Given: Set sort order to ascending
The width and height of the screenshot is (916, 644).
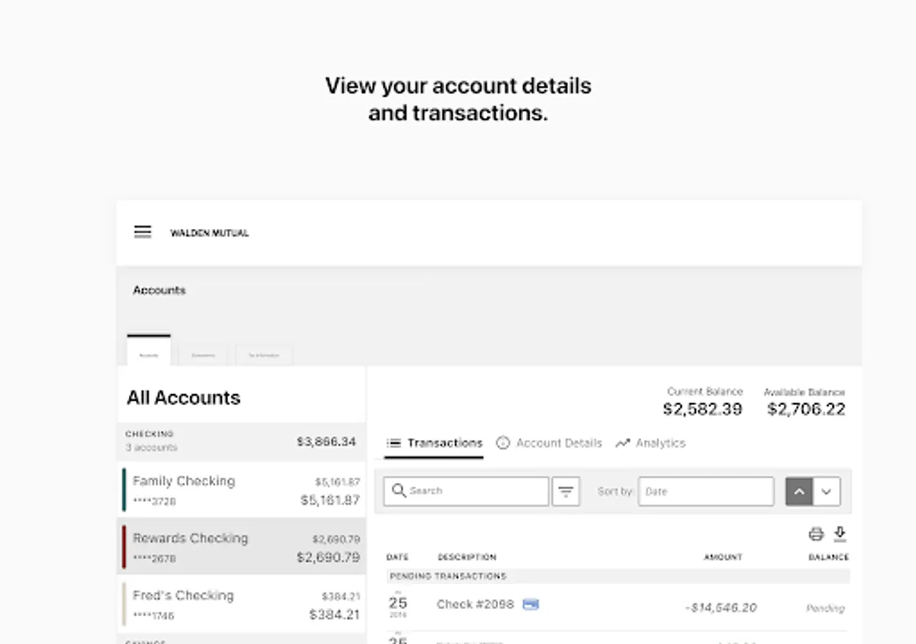Looking at the screenshot, I should point(799,492).
